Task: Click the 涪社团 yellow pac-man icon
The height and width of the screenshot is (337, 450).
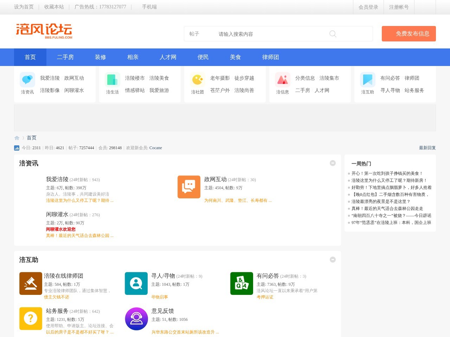Action: (198, 80)
